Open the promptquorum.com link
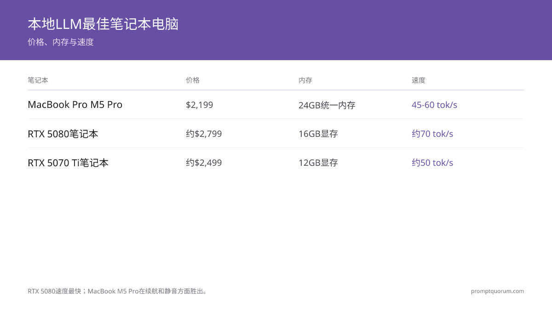Image resolution: width=552 pixels, height=310 pixels. [x=497, y=291]
